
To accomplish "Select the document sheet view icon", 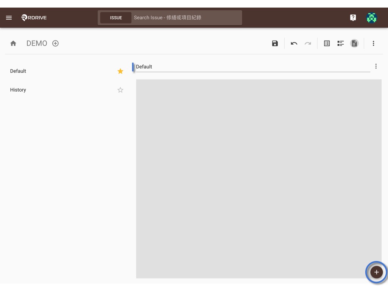I will point(354,43).
